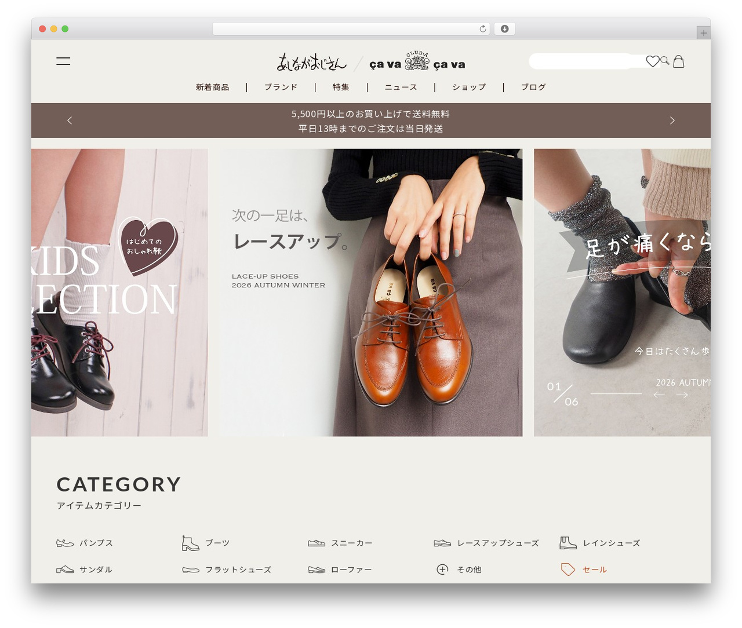The width and height of the screenshot is (742, 628).
Task: Click the heart wishlist icon
Action: point(653,61)
